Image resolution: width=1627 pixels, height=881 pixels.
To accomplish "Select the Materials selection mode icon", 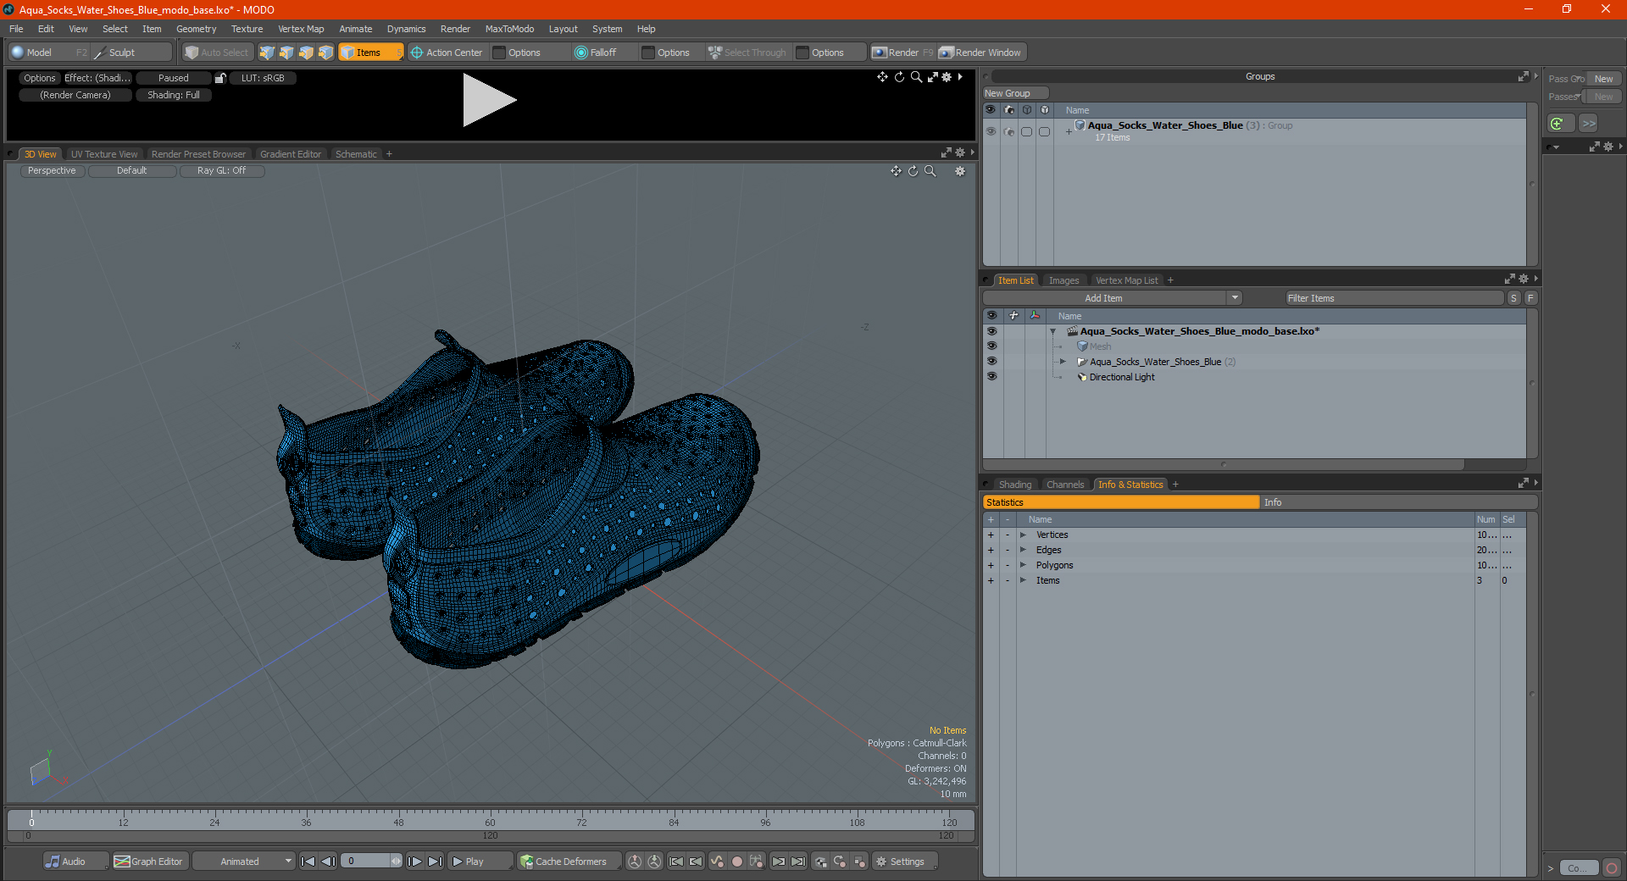I will [x=325, y=53].
